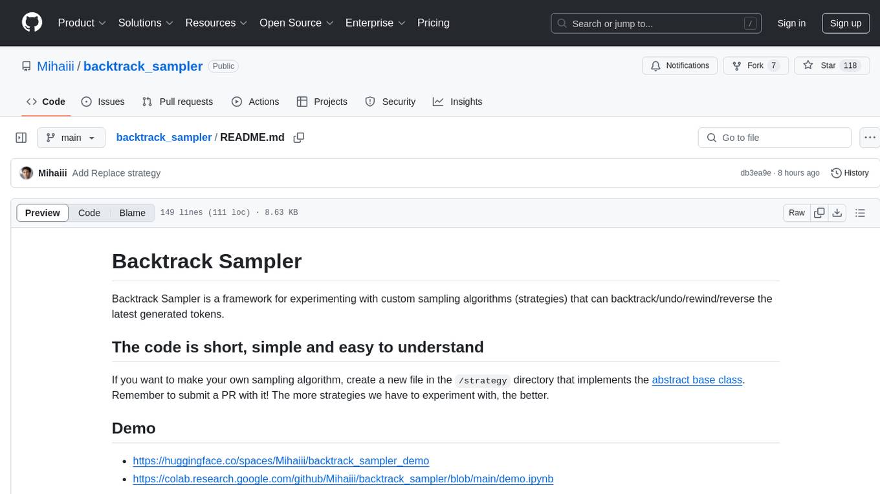
Task: Open the main branch selector dropdown
Action: coord(71,138)
